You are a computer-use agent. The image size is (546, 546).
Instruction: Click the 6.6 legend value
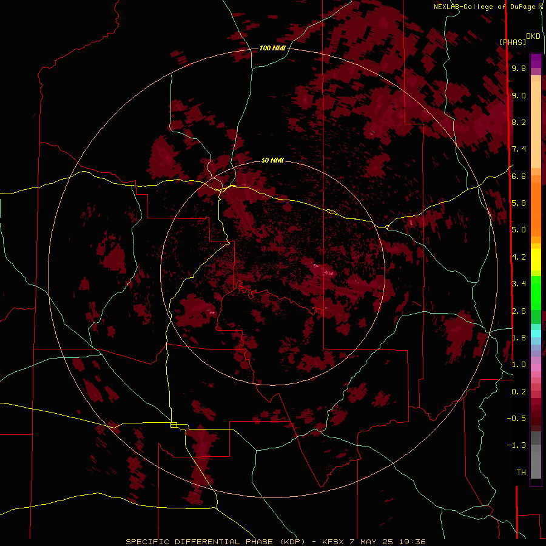(519, 176)
